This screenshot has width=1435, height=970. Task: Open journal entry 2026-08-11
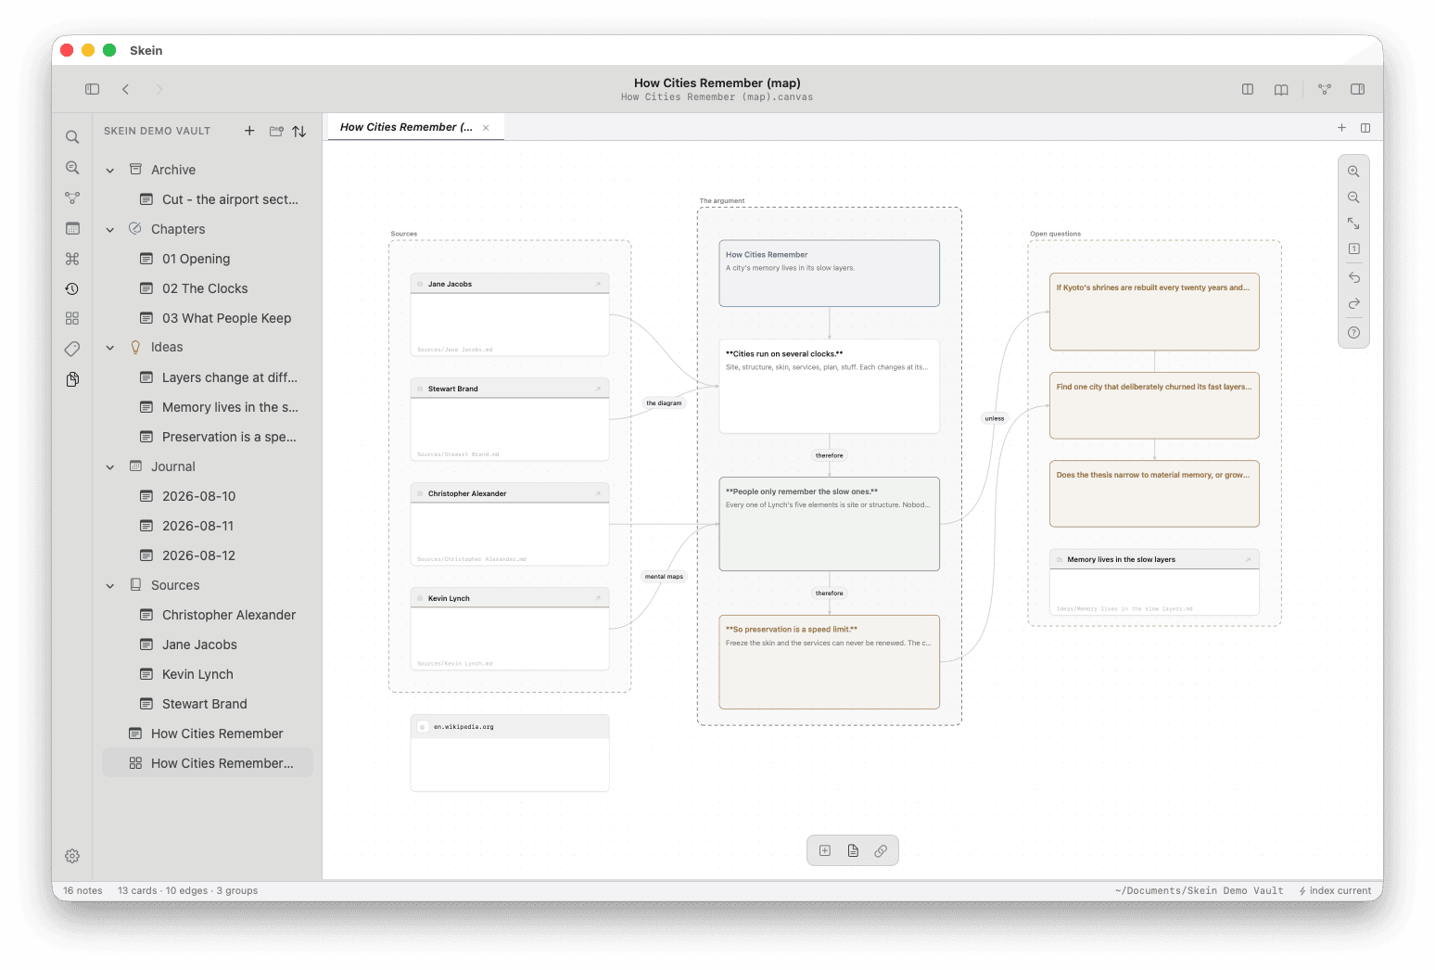[208, 526]
